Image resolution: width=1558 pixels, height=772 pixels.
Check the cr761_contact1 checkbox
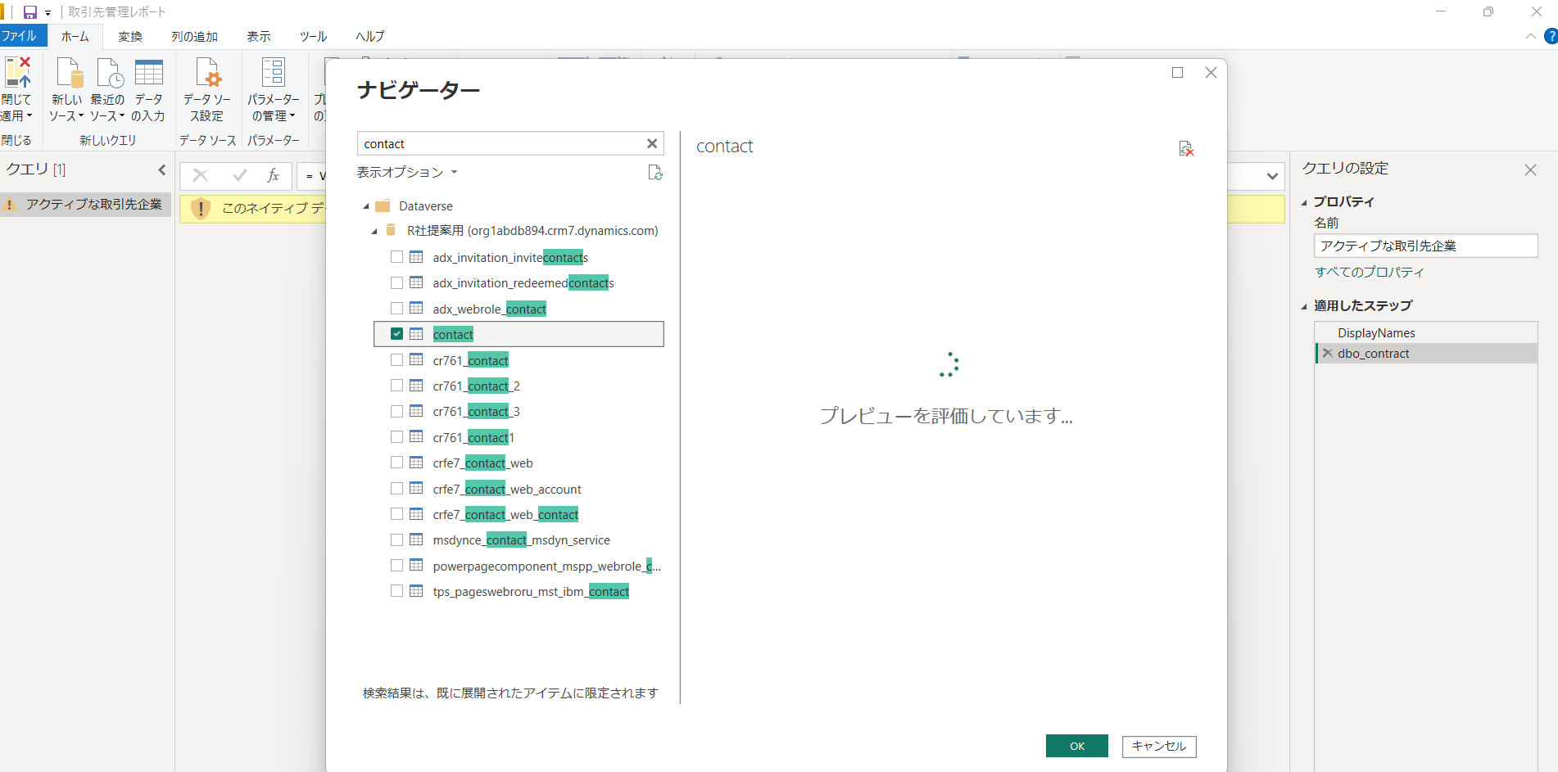pos(396,437)
